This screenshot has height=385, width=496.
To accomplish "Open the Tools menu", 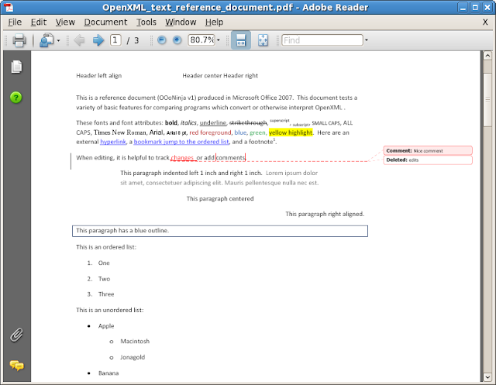I will click(x=146, y=22).
